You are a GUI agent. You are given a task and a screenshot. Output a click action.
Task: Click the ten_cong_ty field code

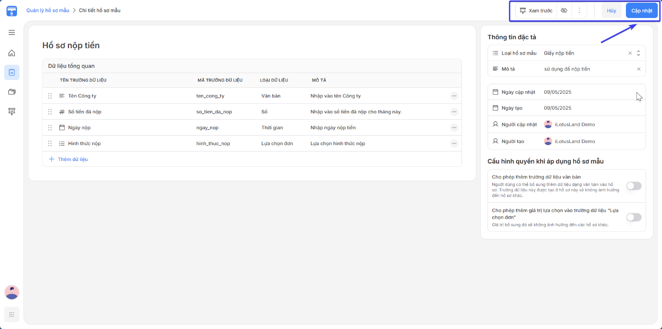point(210,96)
